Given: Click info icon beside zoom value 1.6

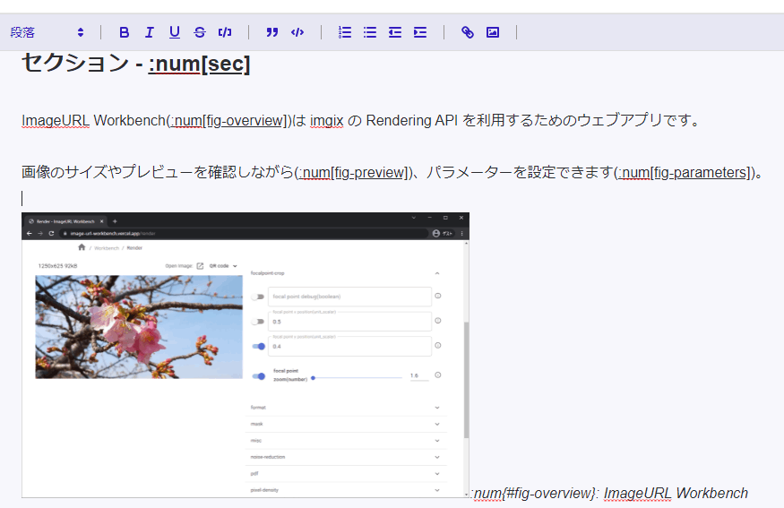Looking at the screenshot, I should (438, 375).
